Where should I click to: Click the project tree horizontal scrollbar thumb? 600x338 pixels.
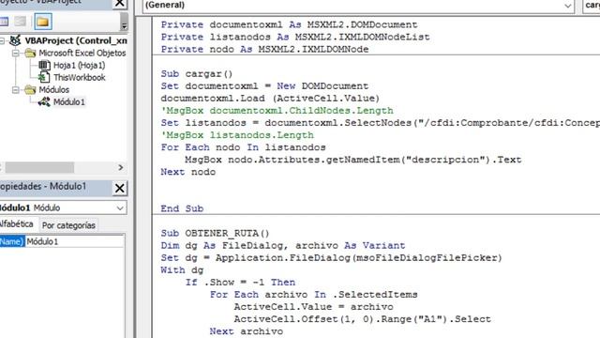click(x=39, y=167)
